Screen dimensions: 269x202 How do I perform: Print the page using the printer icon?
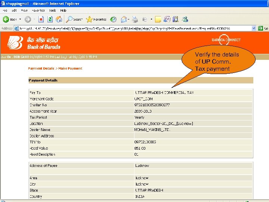135,19
